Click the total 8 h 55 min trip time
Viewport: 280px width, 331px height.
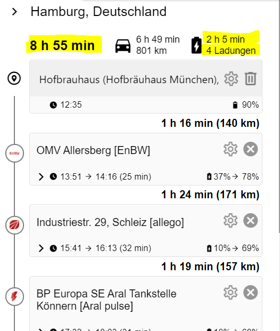pyautogui.click(x=62, y=45)
